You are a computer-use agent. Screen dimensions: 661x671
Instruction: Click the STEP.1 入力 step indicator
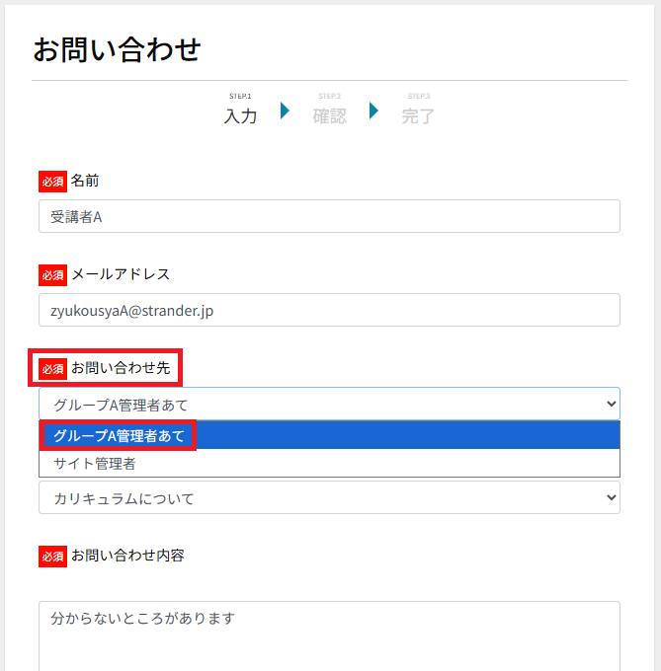click(x=240, y=111)
